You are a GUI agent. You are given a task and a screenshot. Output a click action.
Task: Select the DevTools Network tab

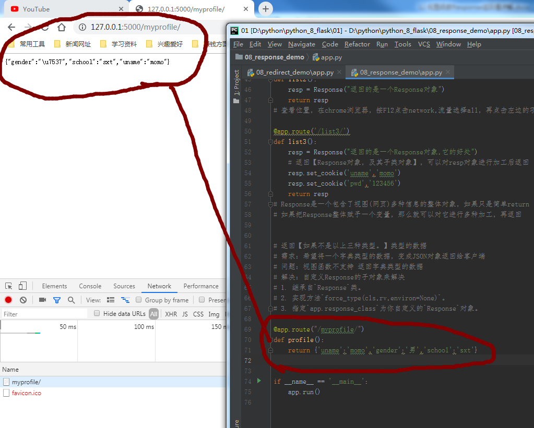tap(159, 286)
